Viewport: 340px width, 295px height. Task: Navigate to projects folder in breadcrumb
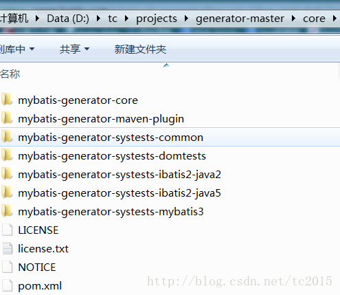[x=157, y=19]
